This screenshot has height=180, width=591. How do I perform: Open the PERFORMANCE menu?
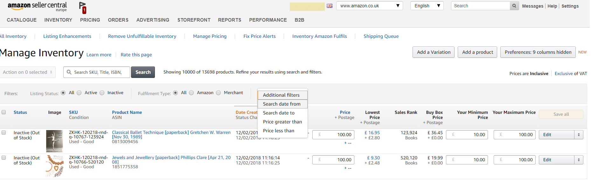[x=268, y=20]
